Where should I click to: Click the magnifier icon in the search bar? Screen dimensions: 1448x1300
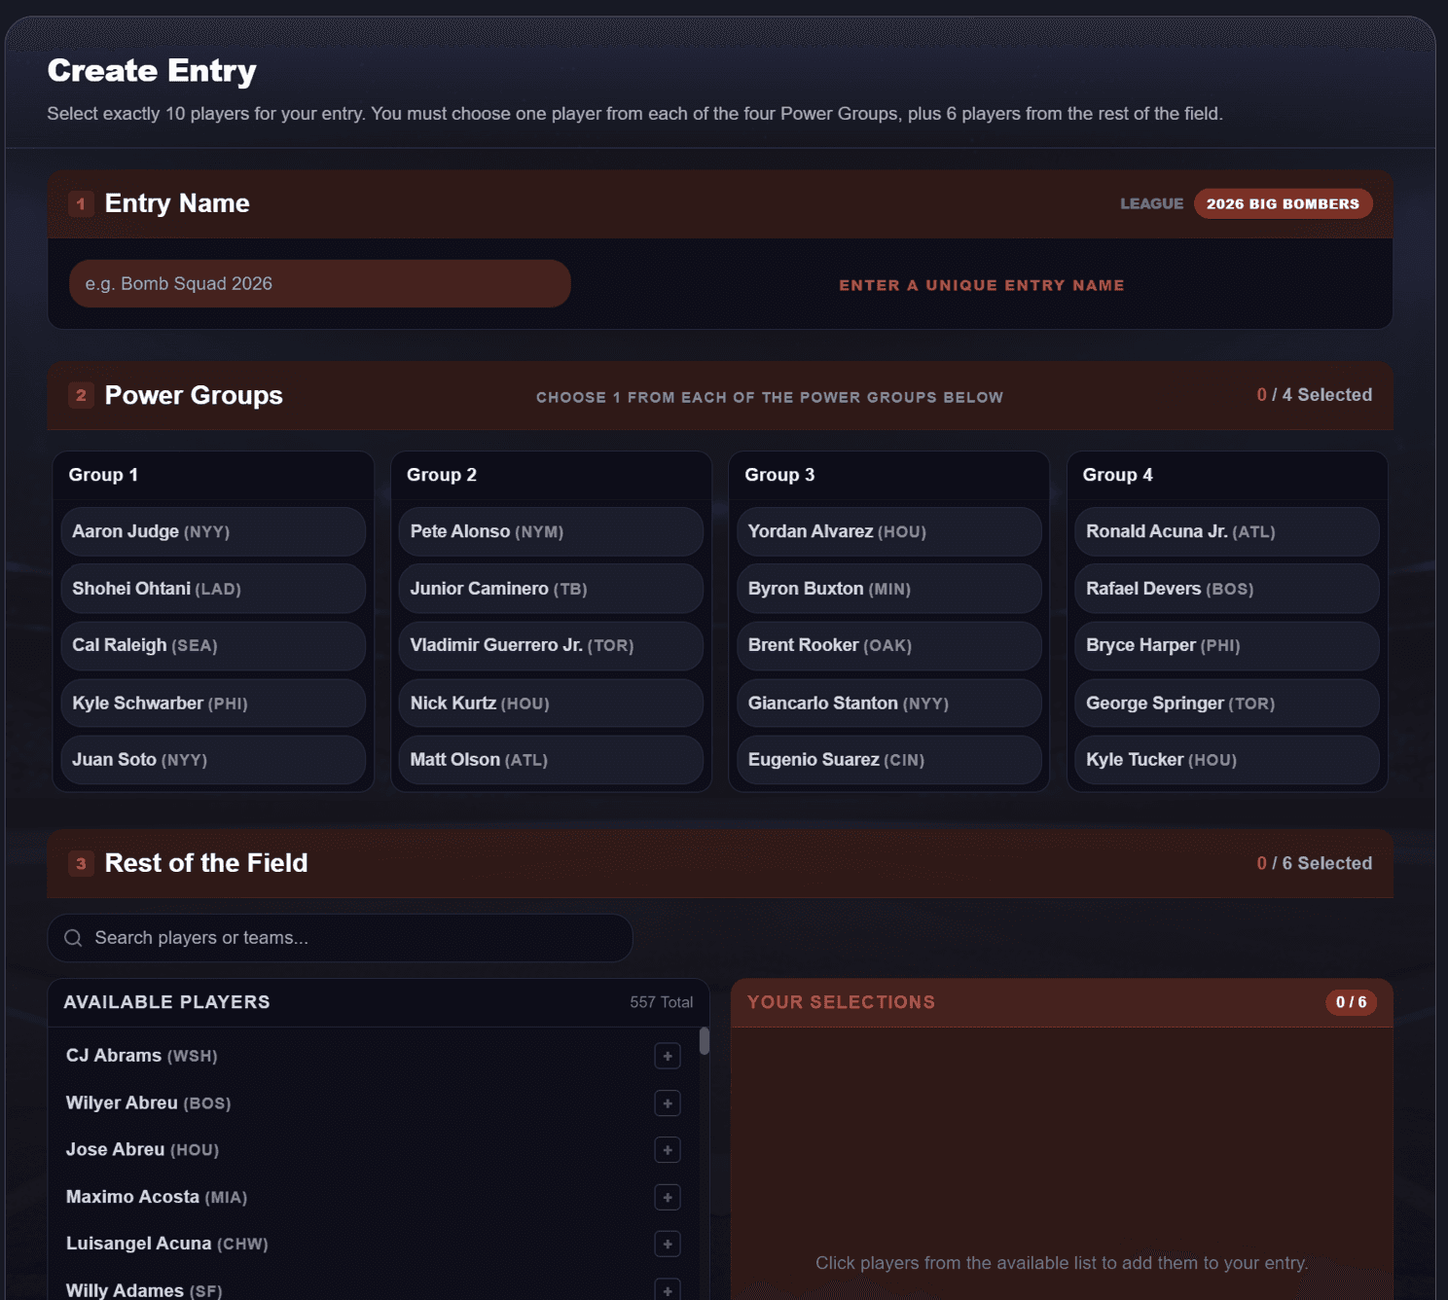point(73,937)
